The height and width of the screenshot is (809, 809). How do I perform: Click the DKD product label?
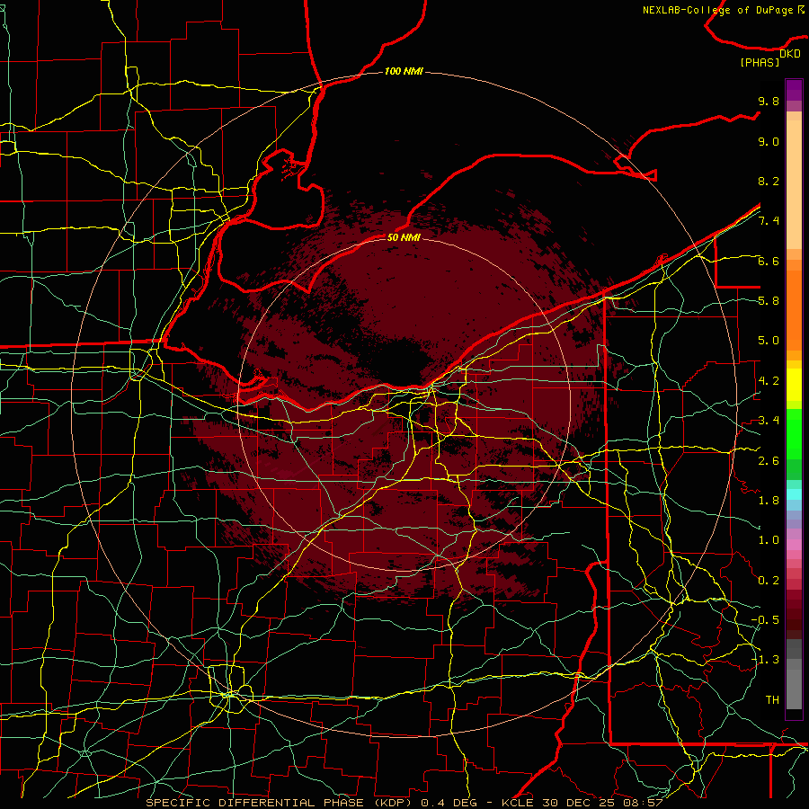pyautogui.click(x=790, y=54)
